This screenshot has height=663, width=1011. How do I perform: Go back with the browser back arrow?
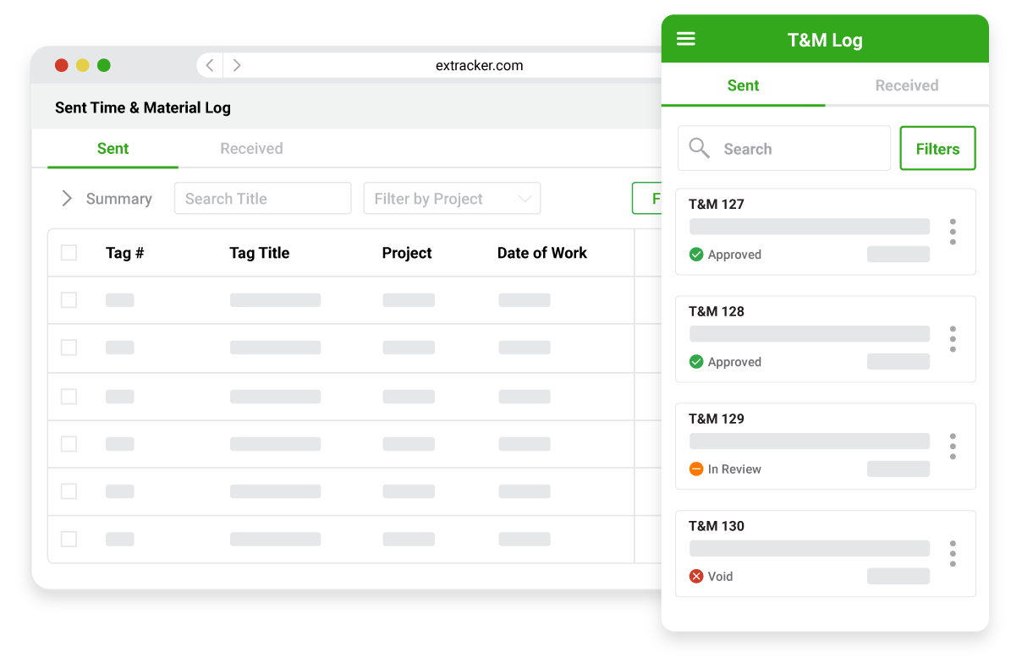pos(210,65)
